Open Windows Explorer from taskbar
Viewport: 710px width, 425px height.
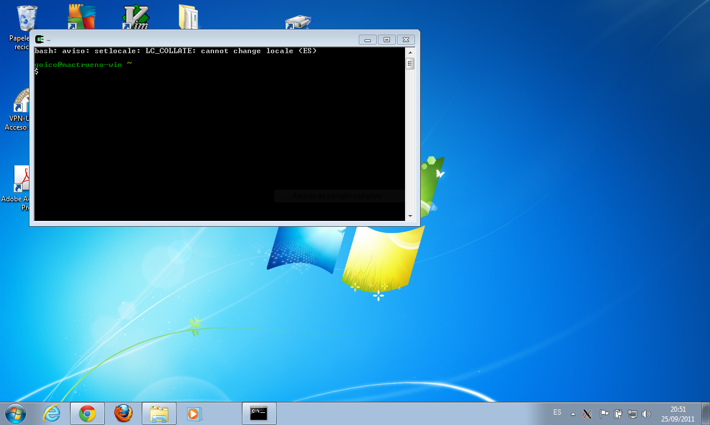pos(159,413)
